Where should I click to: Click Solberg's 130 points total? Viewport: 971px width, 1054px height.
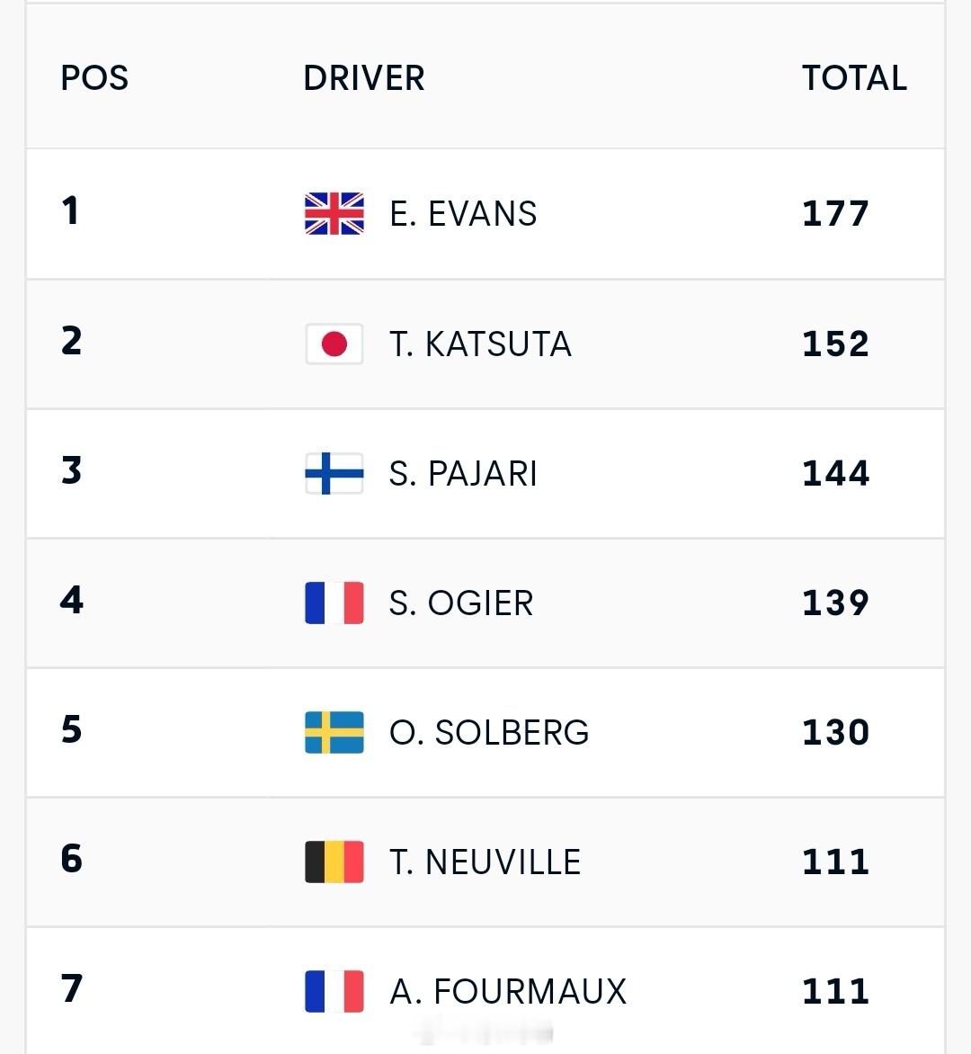(x=836, y=732)
